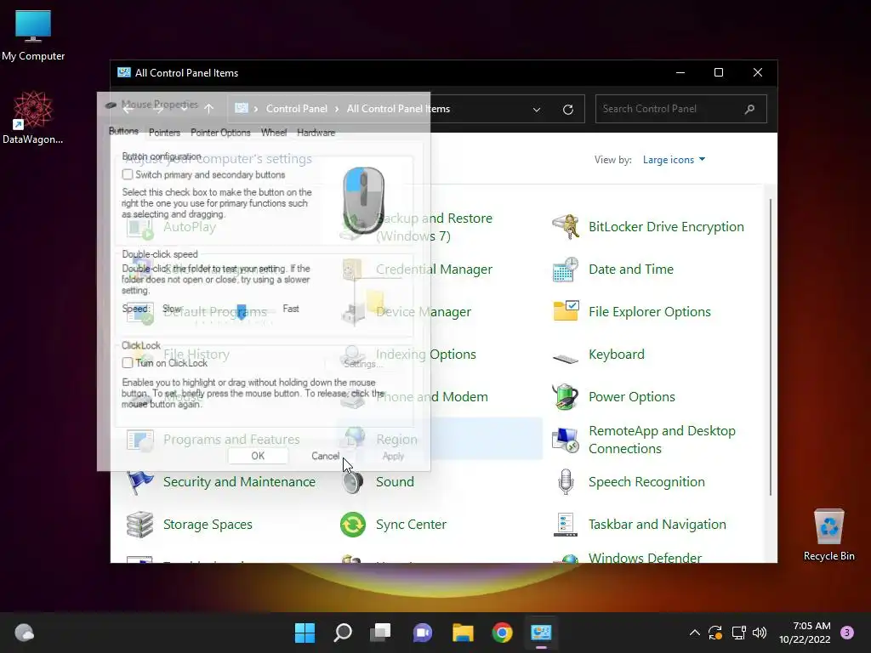Open the weather widget in taskbar

24,633
